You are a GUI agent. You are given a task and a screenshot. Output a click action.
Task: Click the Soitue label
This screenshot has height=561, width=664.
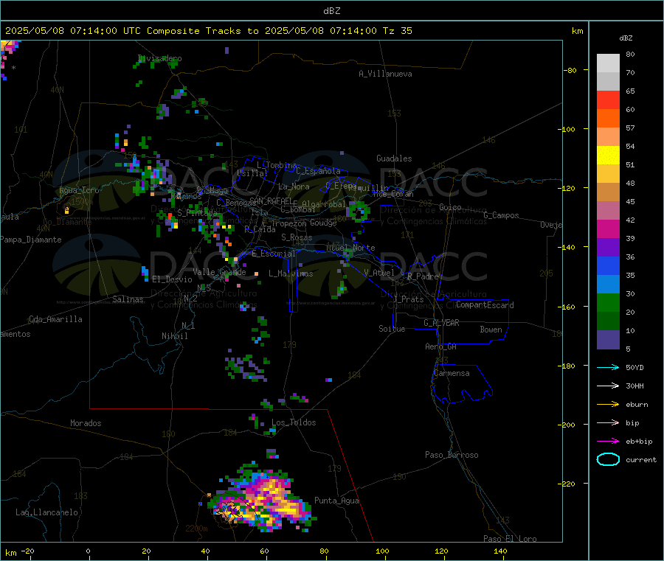392,328
